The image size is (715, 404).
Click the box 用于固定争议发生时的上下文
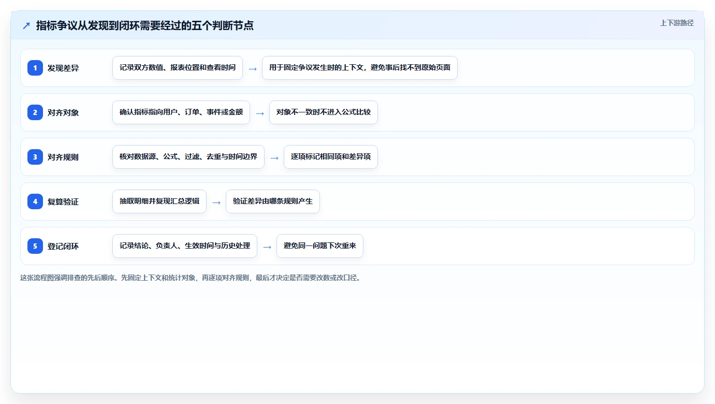(x=360, y=68)
